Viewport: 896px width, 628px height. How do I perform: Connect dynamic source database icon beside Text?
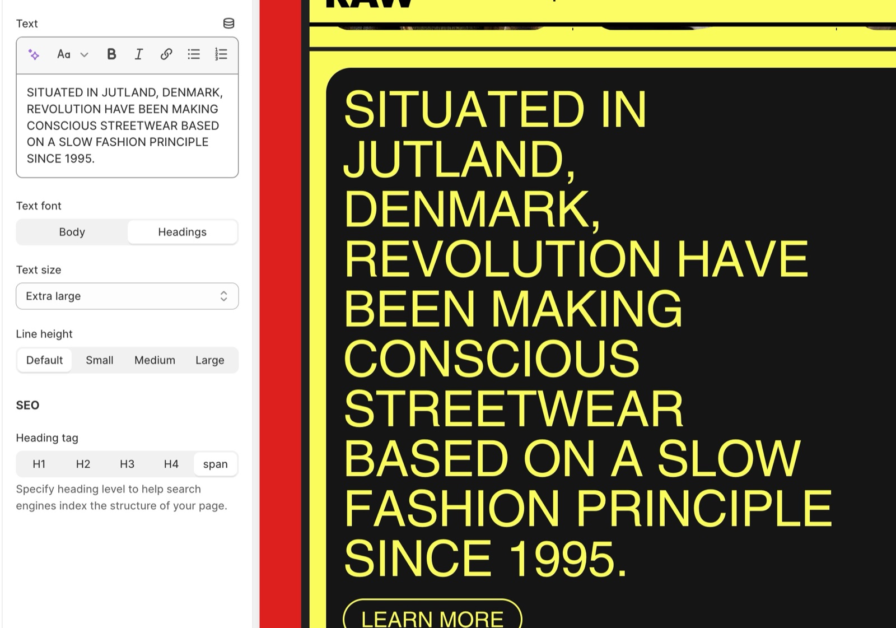pyautogui.click(x=228, y=24)
